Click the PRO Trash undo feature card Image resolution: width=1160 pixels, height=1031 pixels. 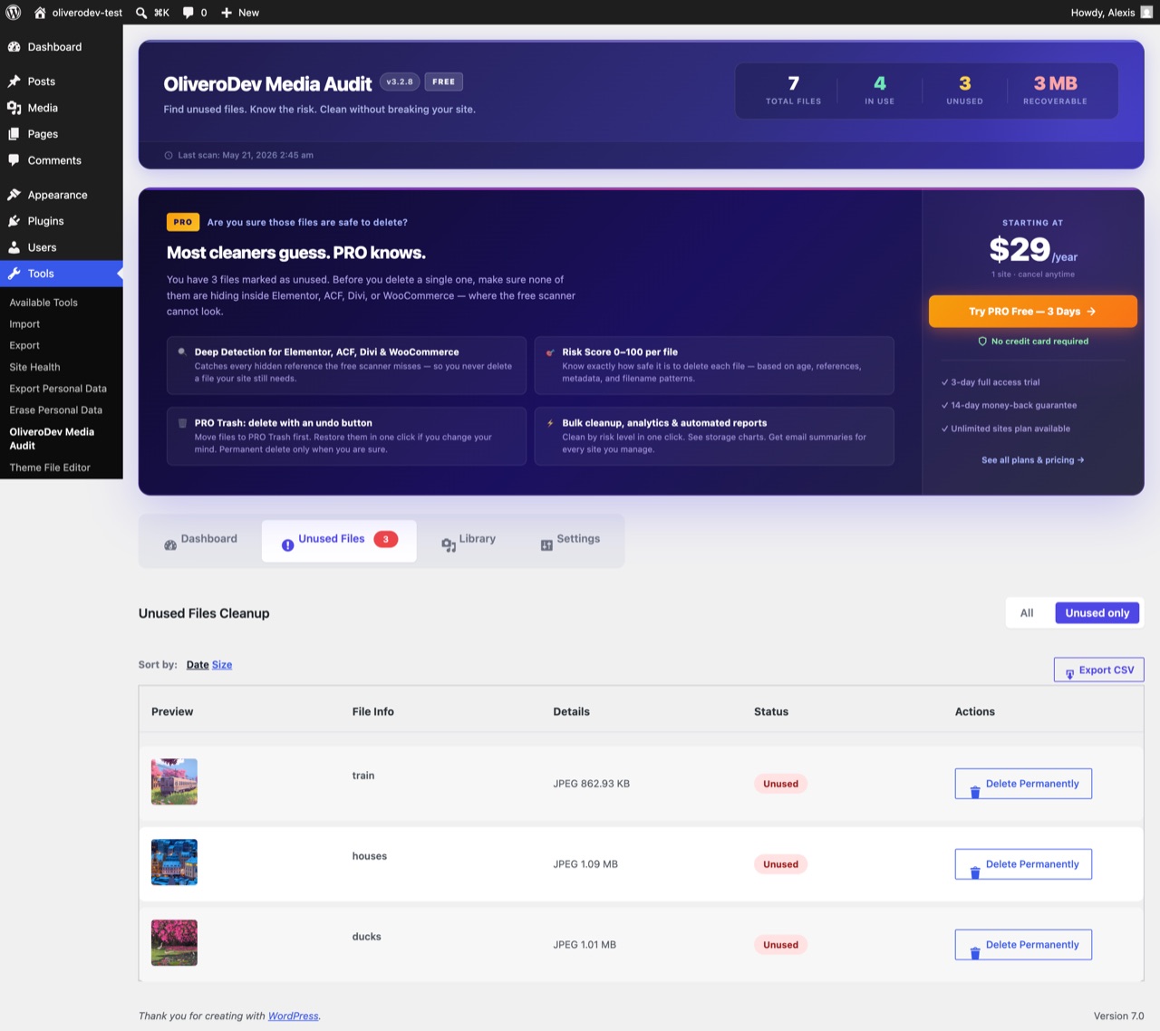346,436
